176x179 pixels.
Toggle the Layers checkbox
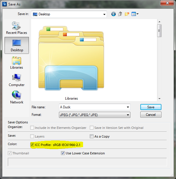click(x=32, y=136)
